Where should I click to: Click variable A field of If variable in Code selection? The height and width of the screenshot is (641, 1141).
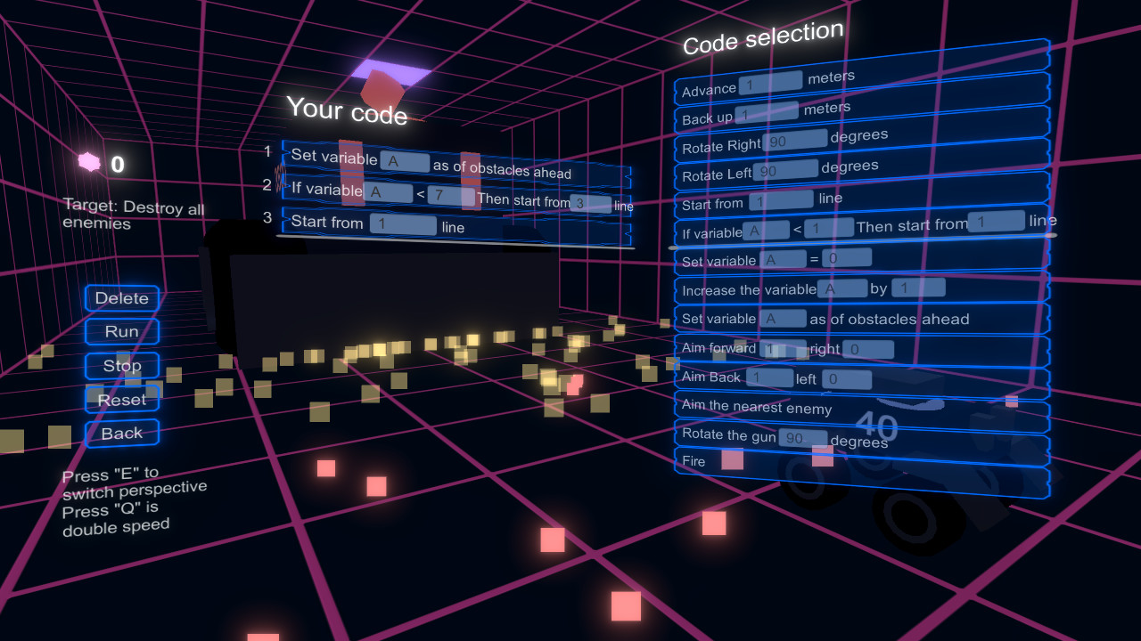[x=767, y=231]
